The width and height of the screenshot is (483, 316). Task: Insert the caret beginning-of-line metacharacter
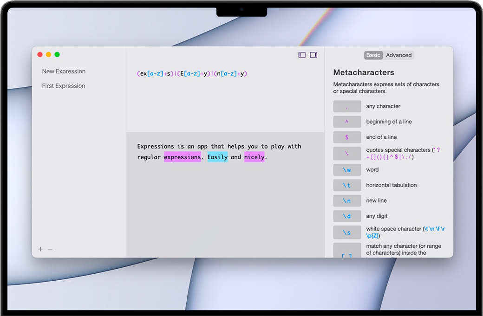[347, 122]
